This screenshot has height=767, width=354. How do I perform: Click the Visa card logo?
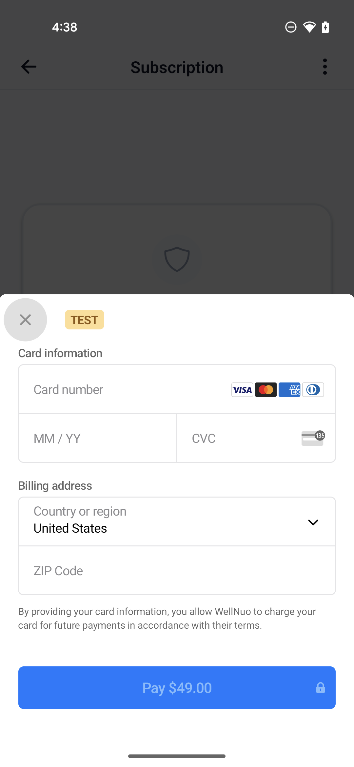(x=242, y=390)
